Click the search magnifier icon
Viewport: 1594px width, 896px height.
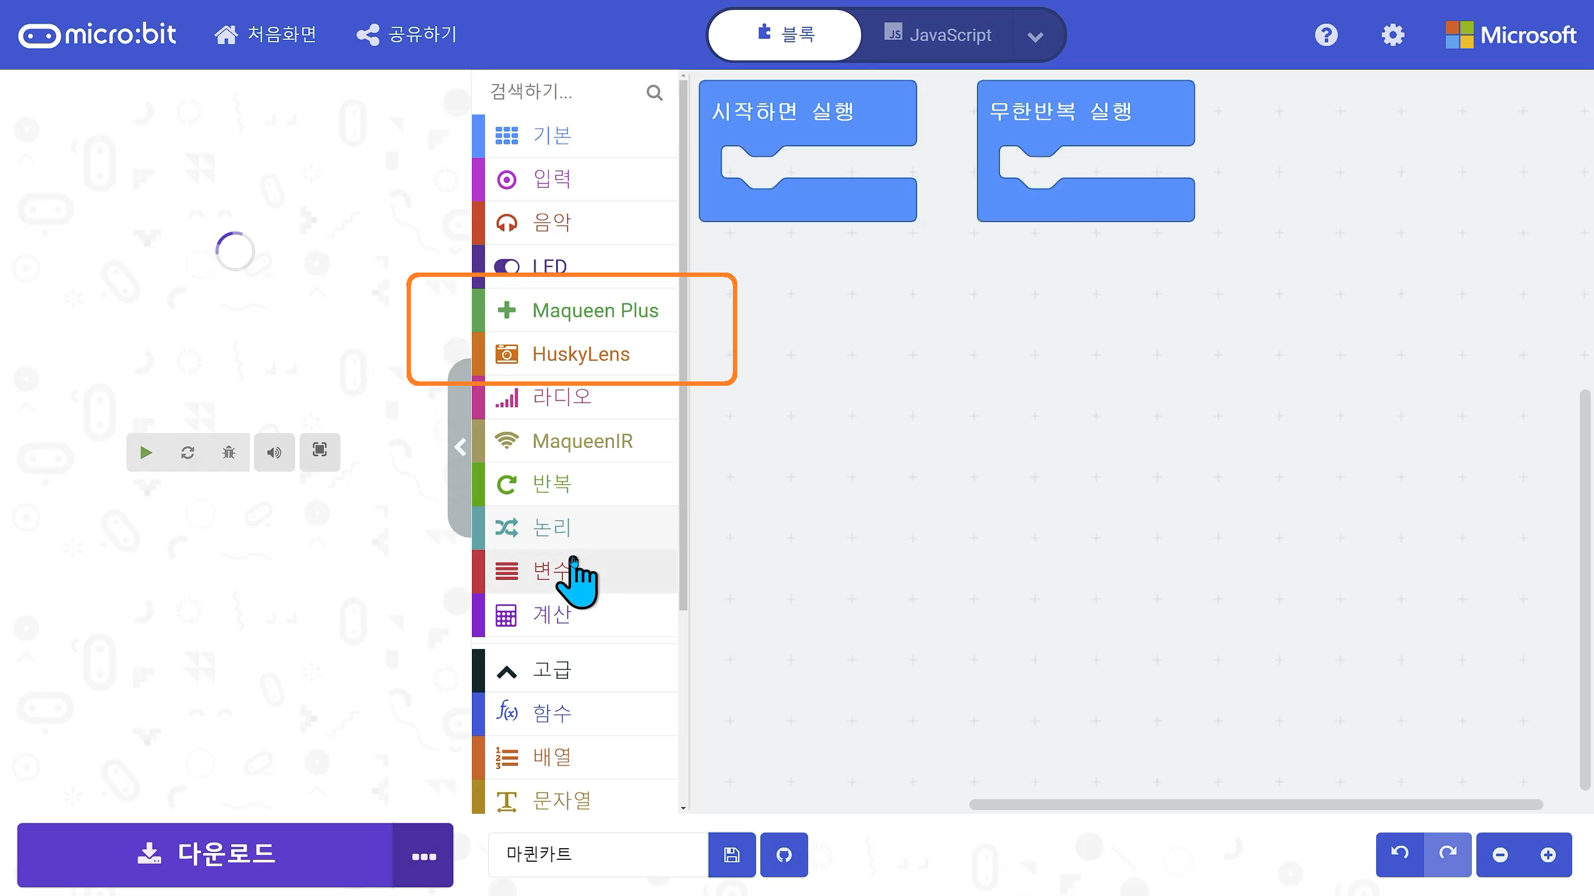pyautogui.click(x=654, y=93)
